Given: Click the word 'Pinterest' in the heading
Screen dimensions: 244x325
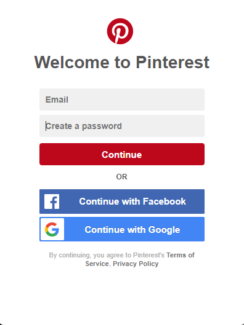Looking at the screenshot, I should click(173, 62).
